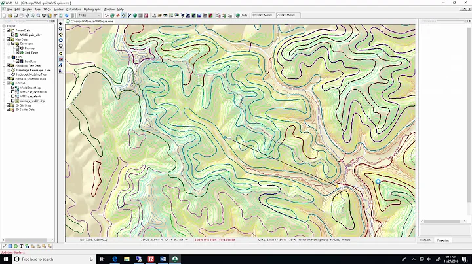The image size is (472, 264).
Task: Click the magnifier icon in the top toolbar
Action: point(38,15)
